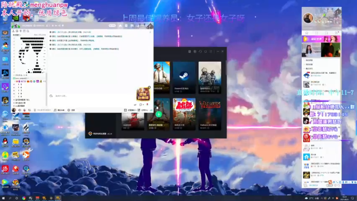Open the Steam community card in accelerator
The image size is (357, 201).
(x=184, y=77)
